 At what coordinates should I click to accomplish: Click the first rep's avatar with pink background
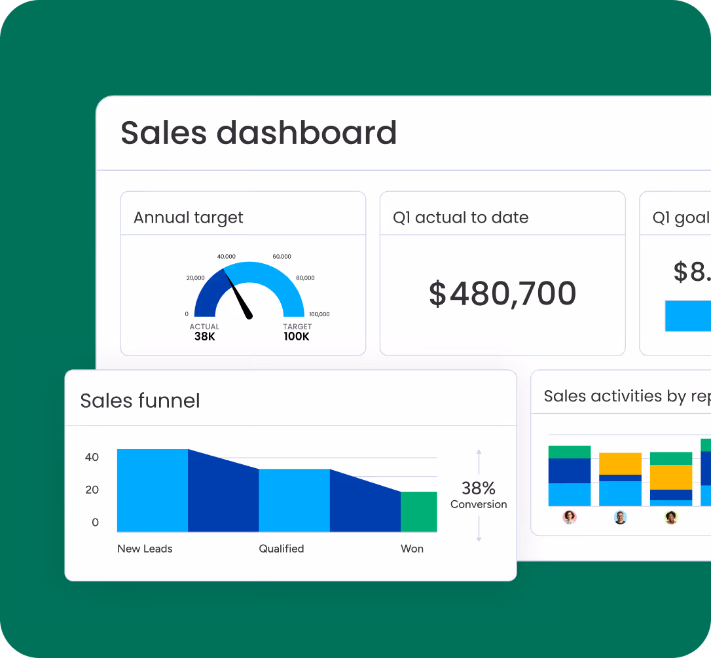pyautogui.click(x=570, y=517)
